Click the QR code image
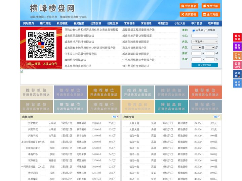This screenshot has height=181, width=242. pos(41,45)
